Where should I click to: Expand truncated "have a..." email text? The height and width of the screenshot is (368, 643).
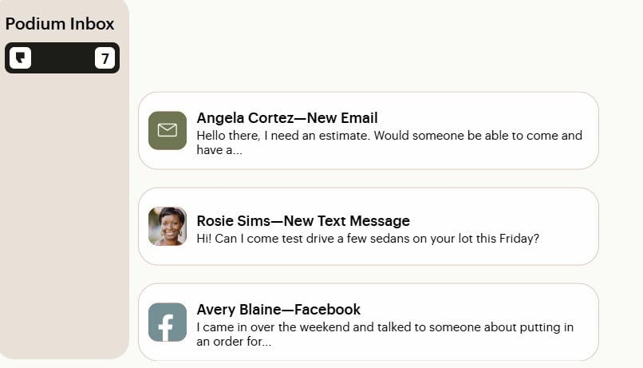(219, 150)
